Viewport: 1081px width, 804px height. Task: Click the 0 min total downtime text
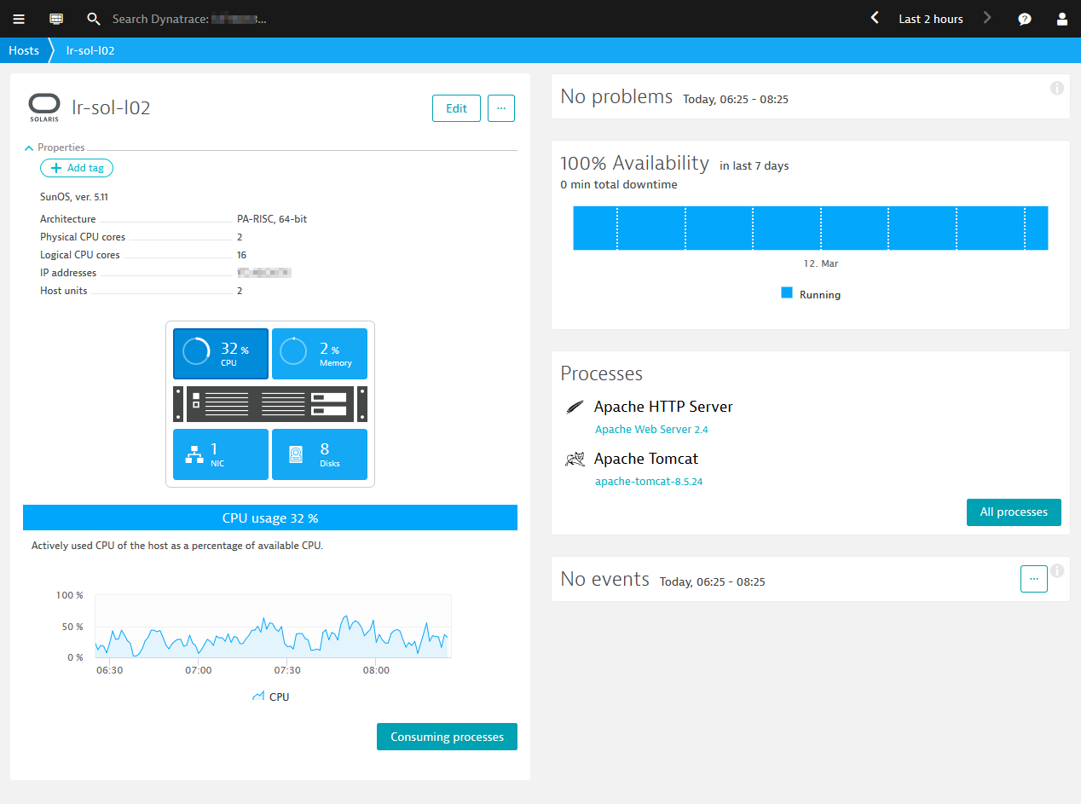pos(619,185)
